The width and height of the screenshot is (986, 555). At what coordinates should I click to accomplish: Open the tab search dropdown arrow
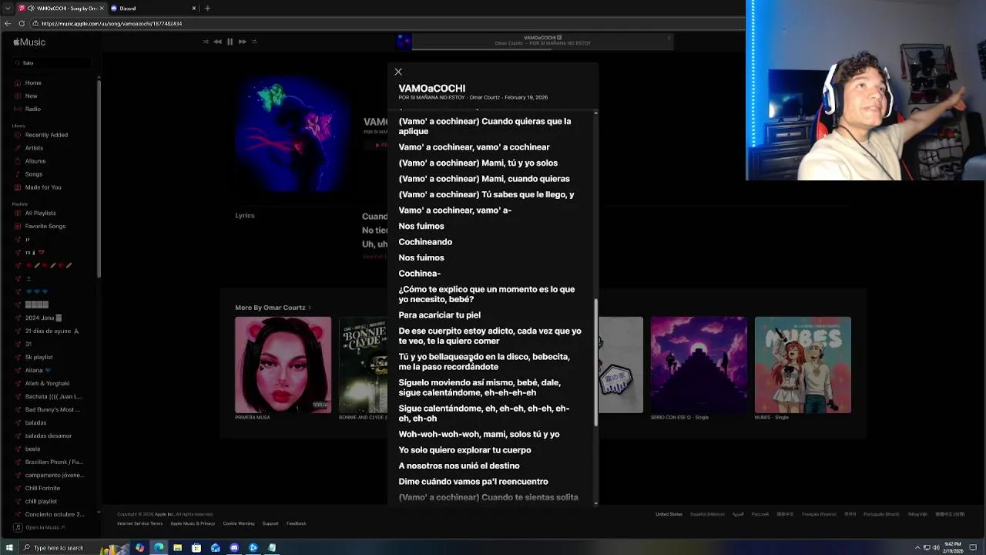click(7, 8)
